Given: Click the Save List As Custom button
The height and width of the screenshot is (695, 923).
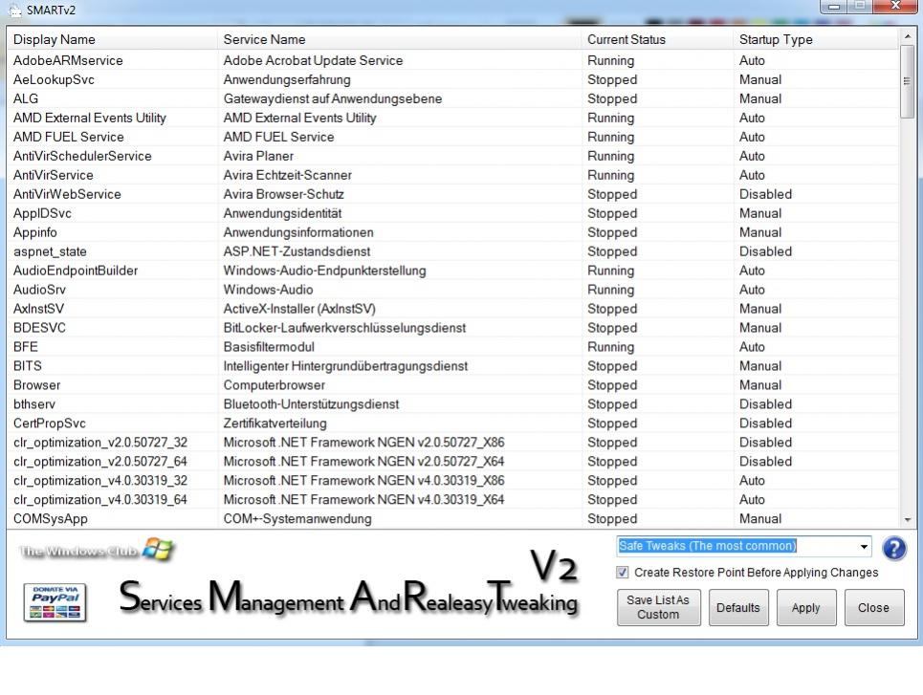Looking at the screenshot, I should click(x=658, y=607).
